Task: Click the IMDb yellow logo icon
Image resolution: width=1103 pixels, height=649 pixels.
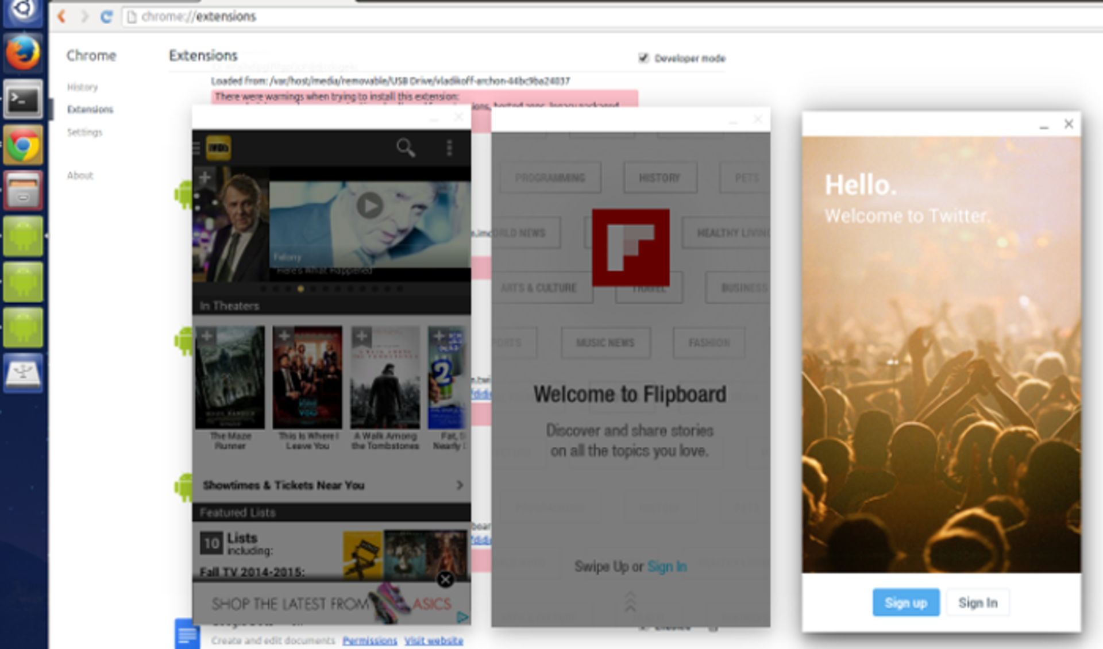Action: (218, 148)
